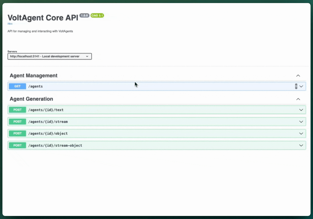
Task: Click the POST badge for /agents/{id}/object
Action: pos(17,134)
